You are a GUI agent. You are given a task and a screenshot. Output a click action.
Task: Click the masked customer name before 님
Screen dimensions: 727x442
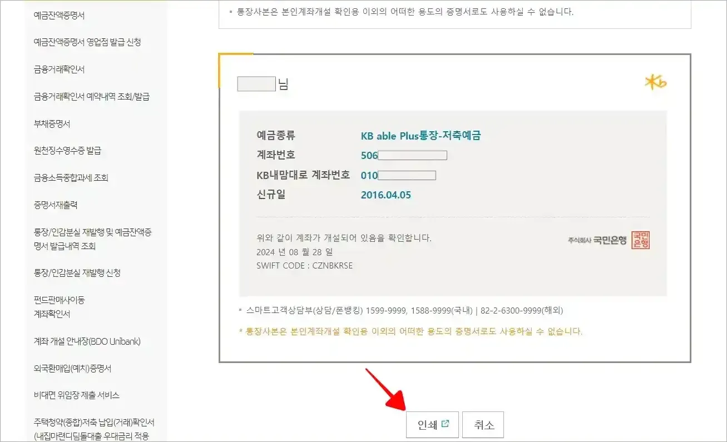pyautogui.click(x=256, y=84)
